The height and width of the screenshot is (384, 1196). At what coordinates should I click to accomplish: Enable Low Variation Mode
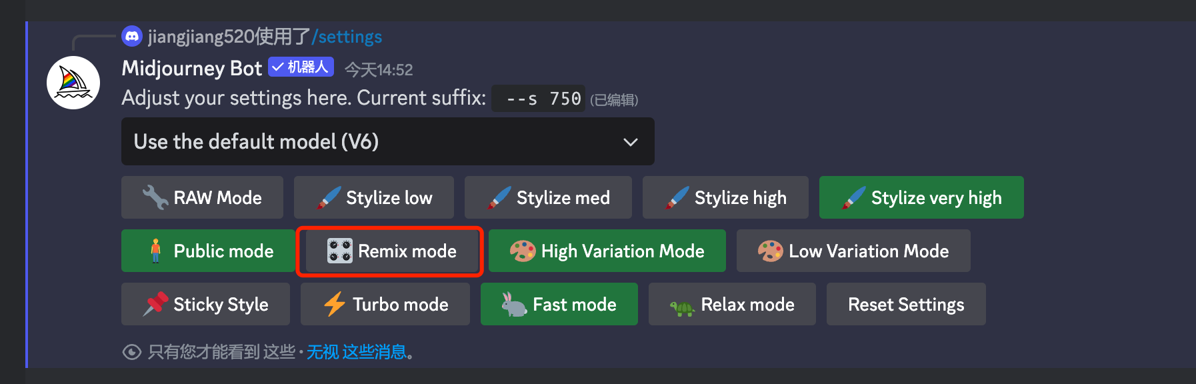pyautogui.click(x=853, y=251)
